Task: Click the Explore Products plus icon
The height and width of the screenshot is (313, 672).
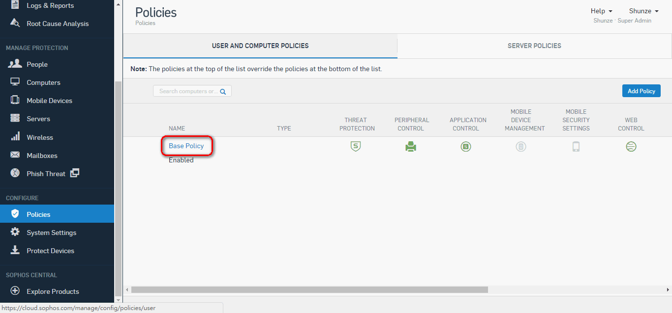Action: [15, 291]
